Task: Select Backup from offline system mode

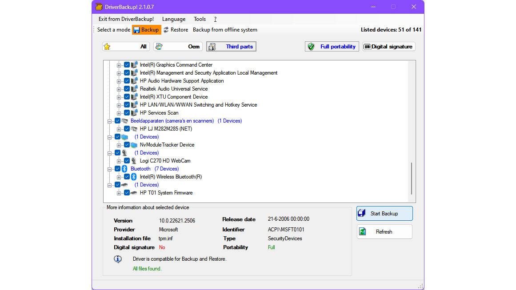Action: pos(225,30)
